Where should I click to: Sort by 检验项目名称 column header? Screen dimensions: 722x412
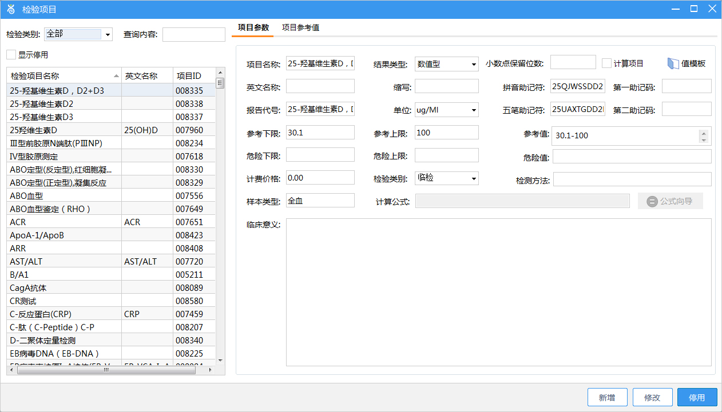point(64,76)
